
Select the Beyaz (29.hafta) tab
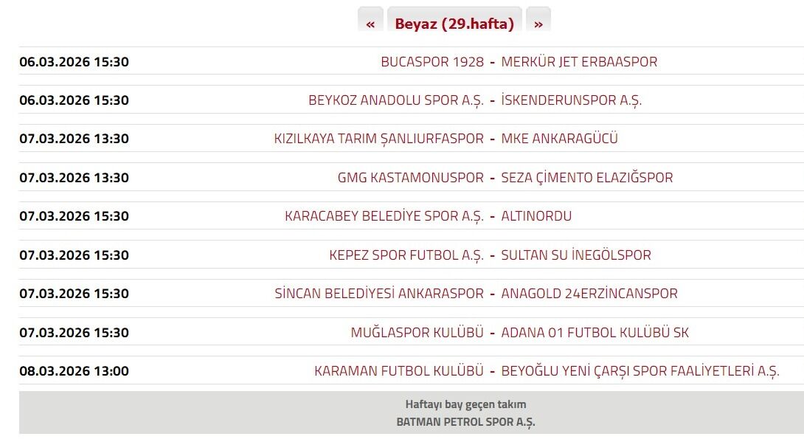point(454,24)
